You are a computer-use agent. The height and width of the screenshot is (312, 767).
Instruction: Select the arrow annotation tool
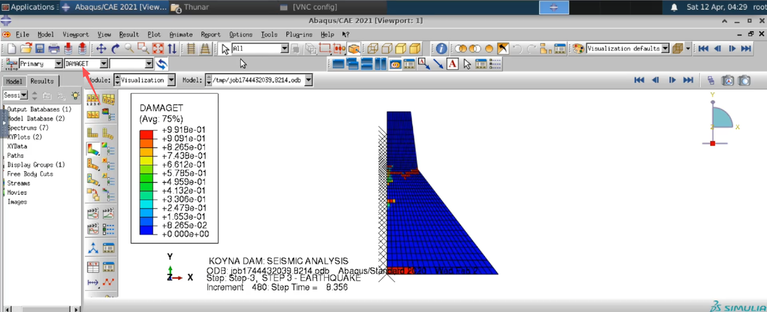click(x=438, y=63)
